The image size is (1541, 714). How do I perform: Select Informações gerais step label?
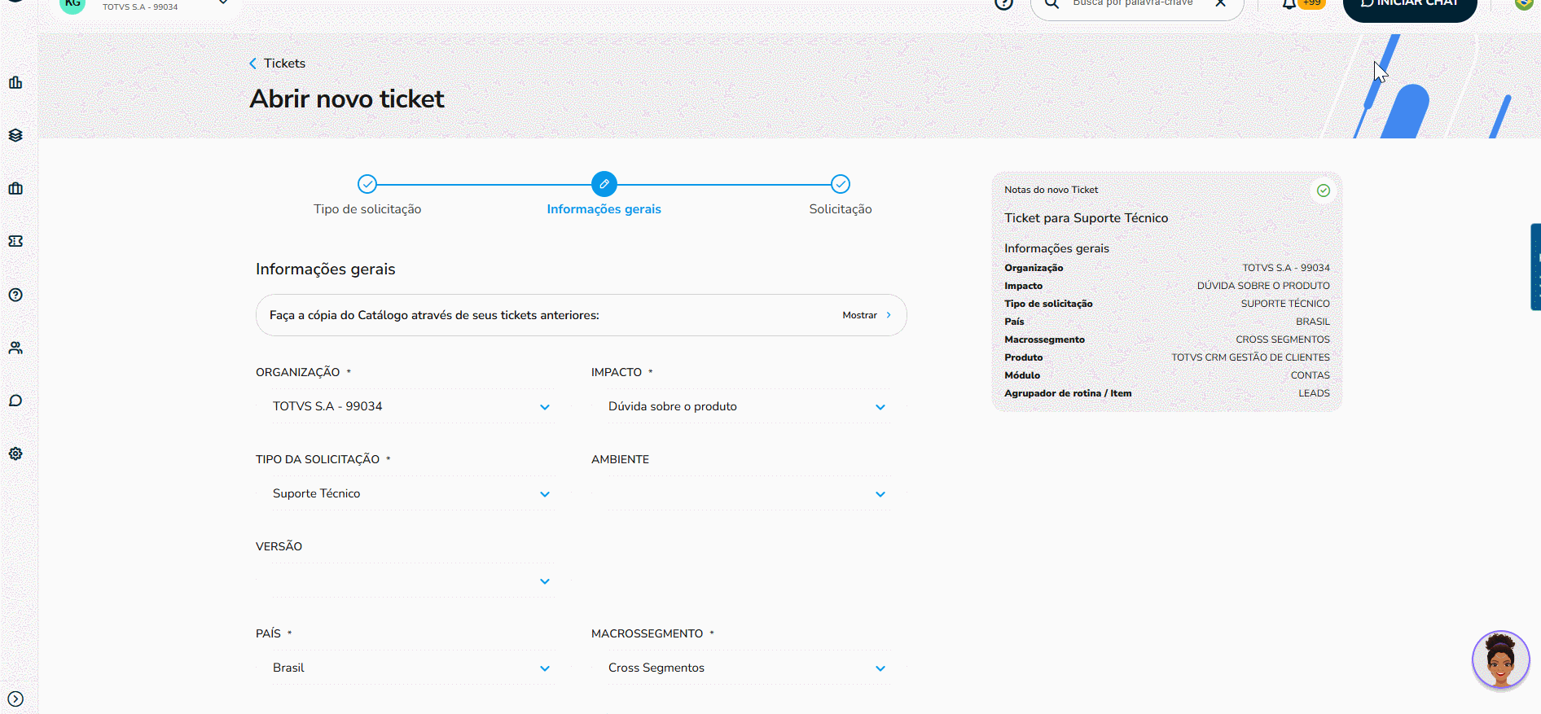point(604,209)
